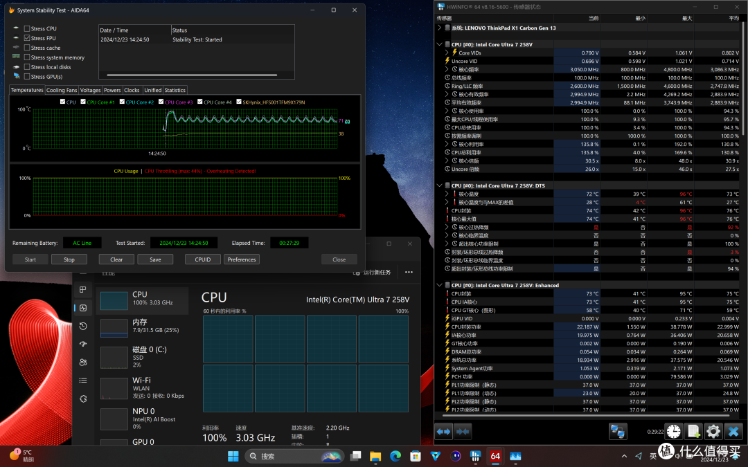The width and height of the screenshot is (748, 467).
Task: Open App history icon in Task Manager sidebar
Action: [x=83, y=326]
